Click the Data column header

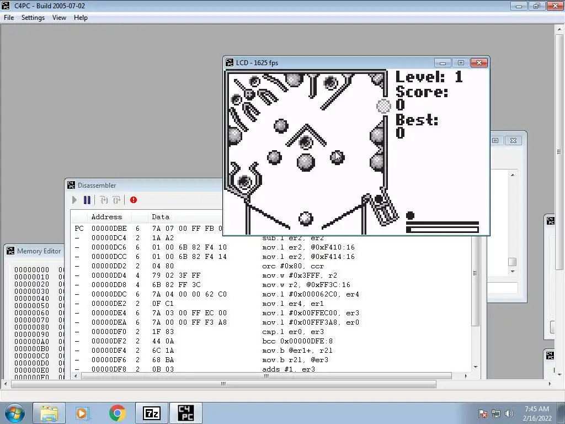point(161,216)
